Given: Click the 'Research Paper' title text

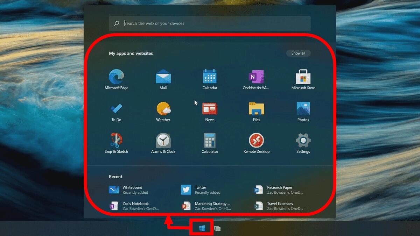Looking at the screenshot, I should pyautogui.click(x=280, y=188).
